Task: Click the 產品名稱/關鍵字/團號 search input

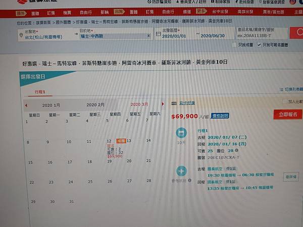Action: [x=262, y=33]
